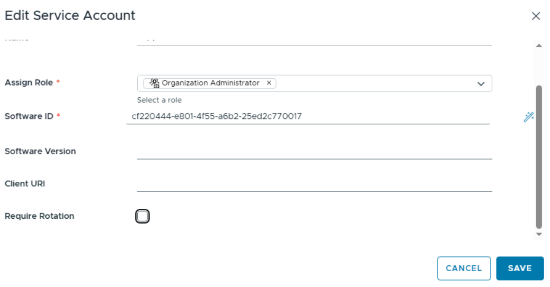The height and width of the screenshot is (287, 550).
Task: Click the scroll up arrow of the form
Action: tap(539, 46)
